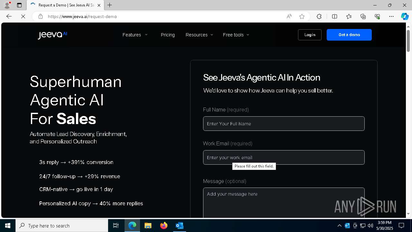This screenshot has height=232, width=412.
Task: Open the taskbar clock and date
Action: click(x=385, y=226)
